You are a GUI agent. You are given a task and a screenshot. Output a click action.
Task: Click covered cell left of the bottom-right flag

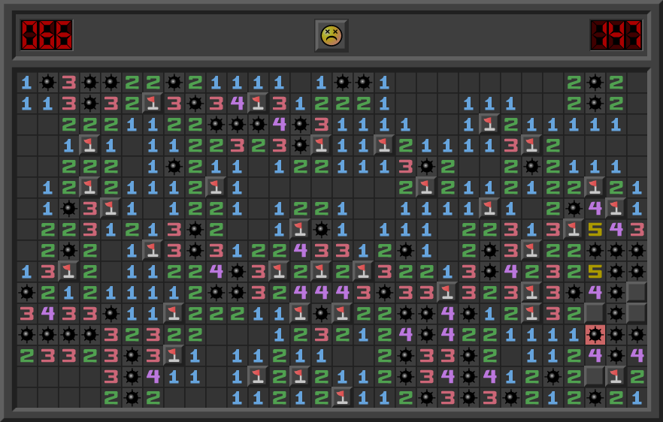(595, 376)
